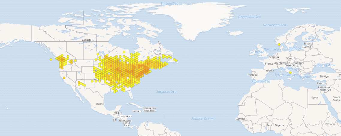Viewport: 341px width, 136px height.
Task: Select the westernmost hexagon off Vancouver Island
Action: 51,60
